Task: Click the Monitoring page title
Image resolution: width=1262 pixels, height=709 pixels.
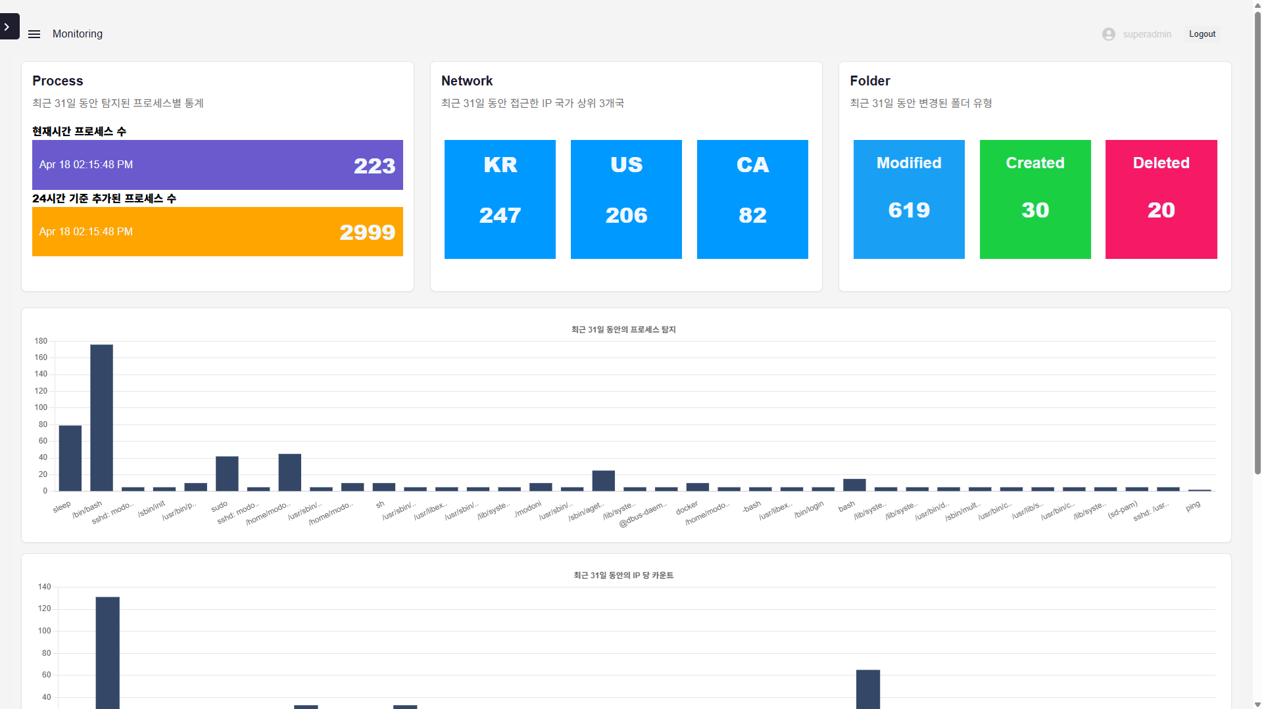Action: point(78,34)
